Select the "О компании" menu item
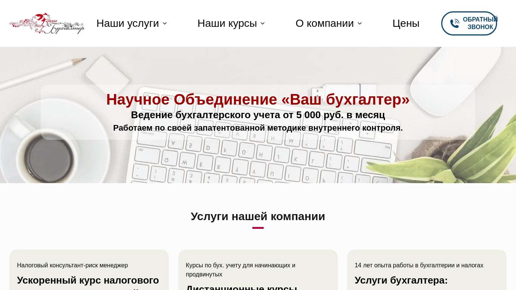Viewport: 516px width, 290px height. 324,23
